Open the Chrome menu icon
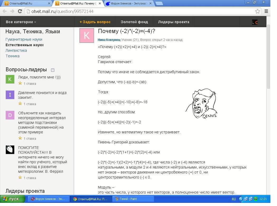This screenshot has width=277, height=206. [266, 11]
